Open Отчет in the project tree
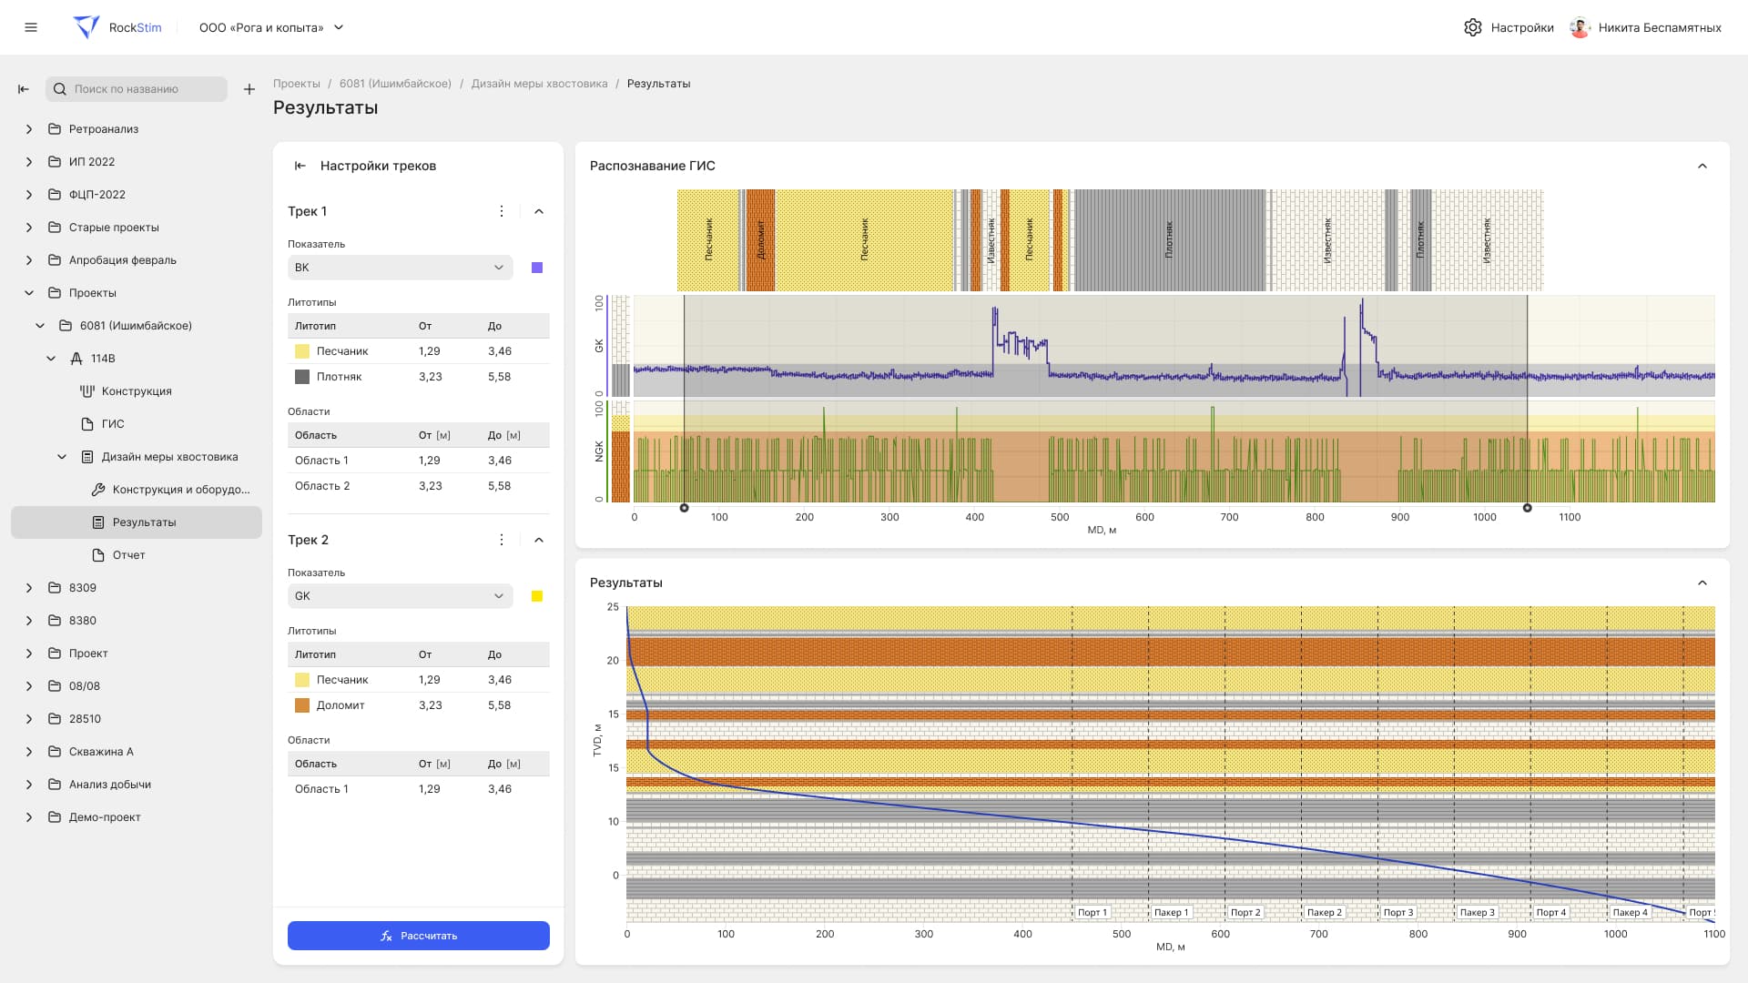Viewport: 1748px width, 983px height. [x=128, y=555]
